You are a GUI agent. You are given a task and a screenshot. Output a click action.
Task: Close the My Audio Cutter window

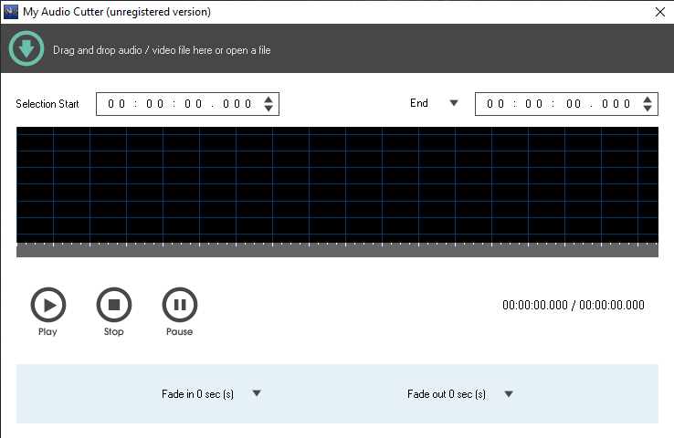[x=660, y=12]
